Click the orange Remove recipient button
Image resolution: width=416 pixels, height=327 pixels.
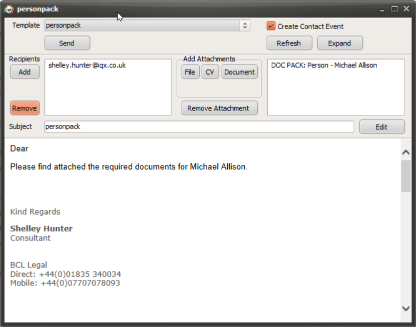[25, 108]
